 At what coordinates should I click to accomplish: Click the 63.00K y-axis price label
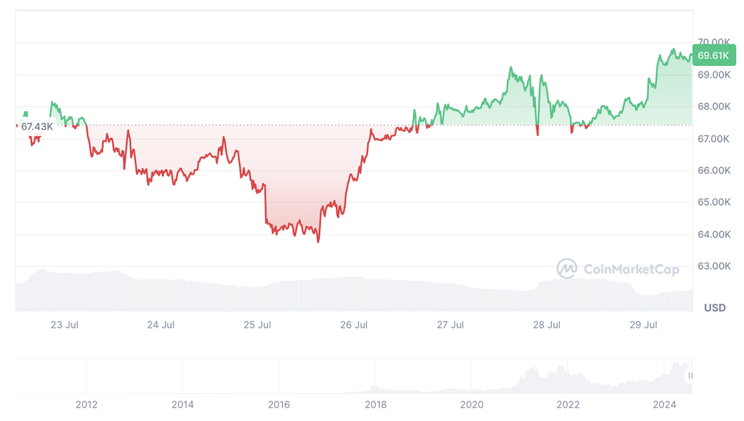pyautogui.click(x=715, y=266)
